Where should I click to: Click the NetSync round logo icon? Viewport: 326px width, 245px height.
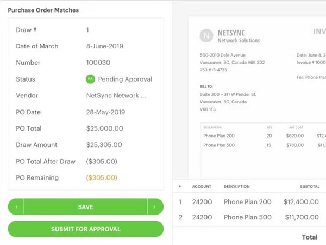point(206,36)
